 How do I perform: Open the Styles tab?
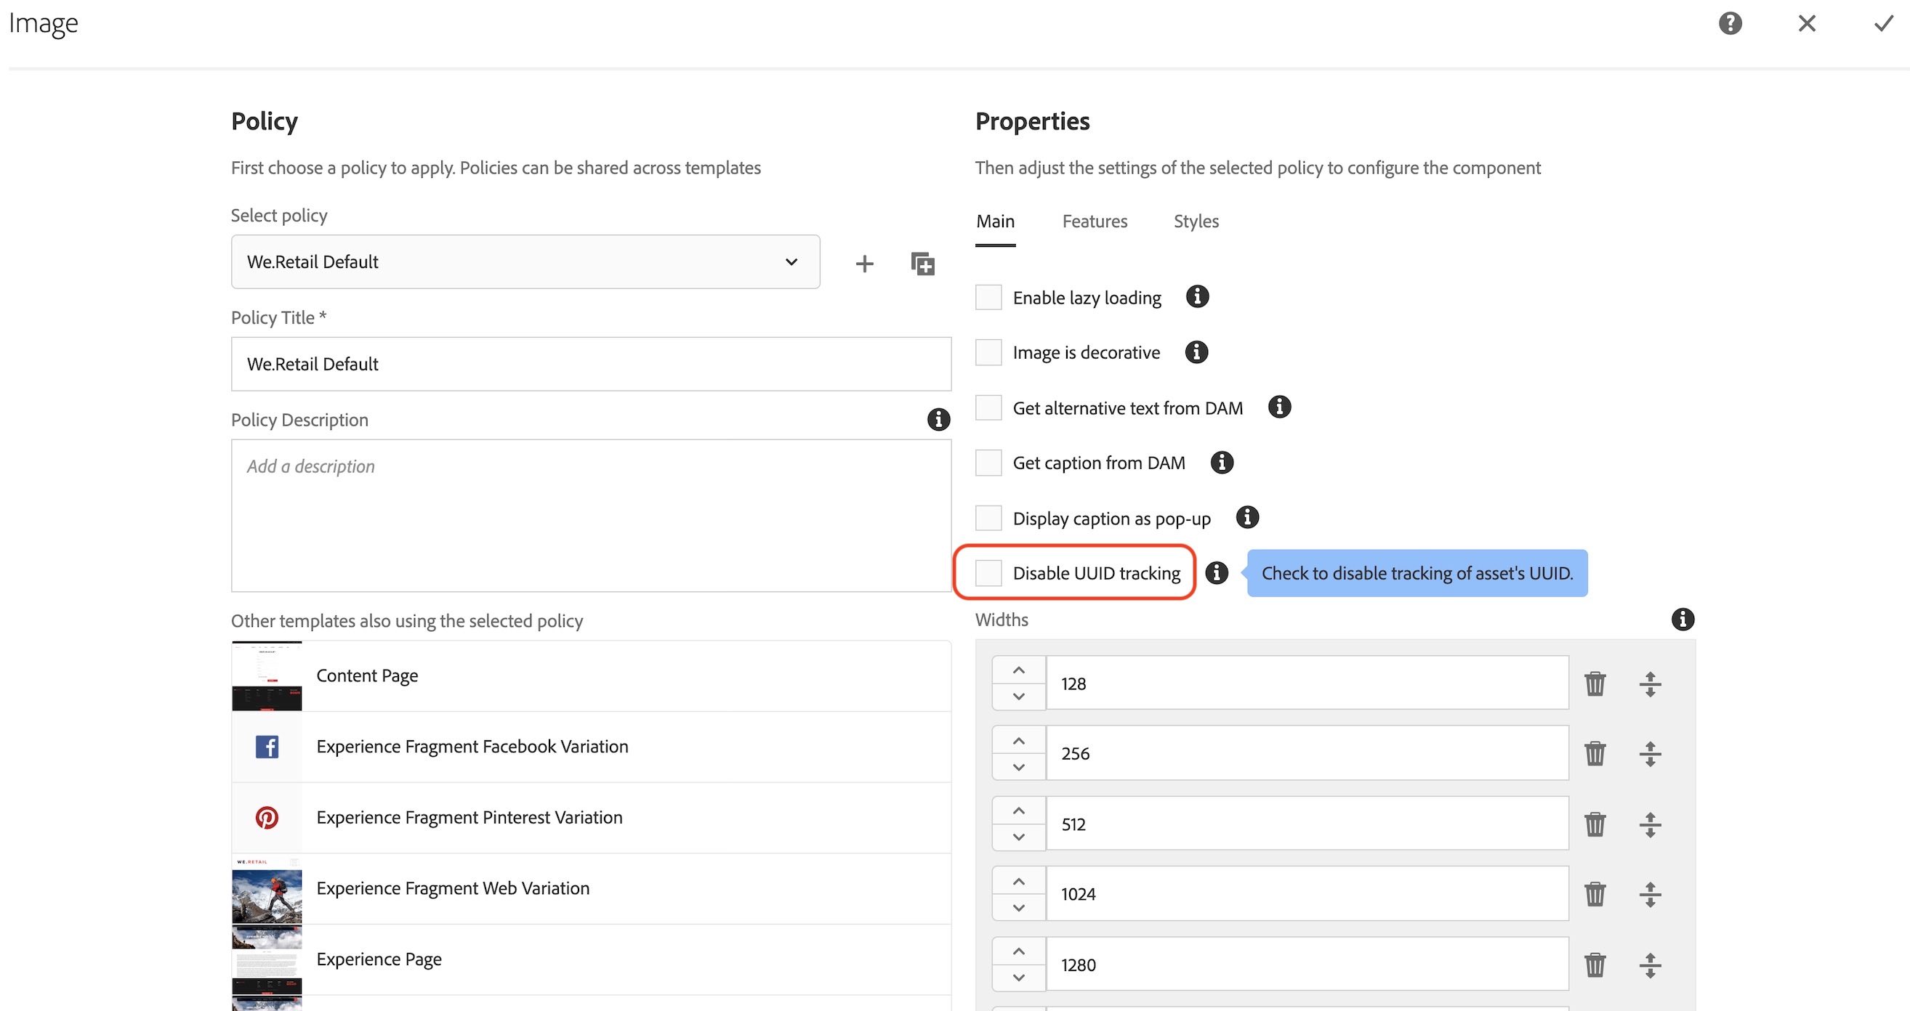tap(1196, 221)
